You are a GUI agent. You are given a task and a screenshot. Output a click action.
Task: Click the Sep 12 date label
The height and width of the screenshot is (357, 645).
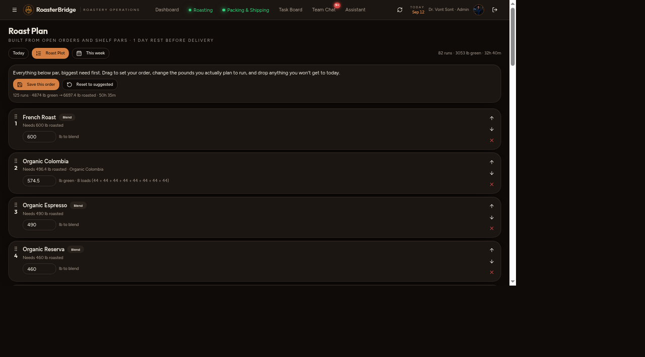point(418,12)
